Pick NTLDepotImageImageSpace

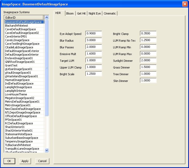[x=24, y=112]
